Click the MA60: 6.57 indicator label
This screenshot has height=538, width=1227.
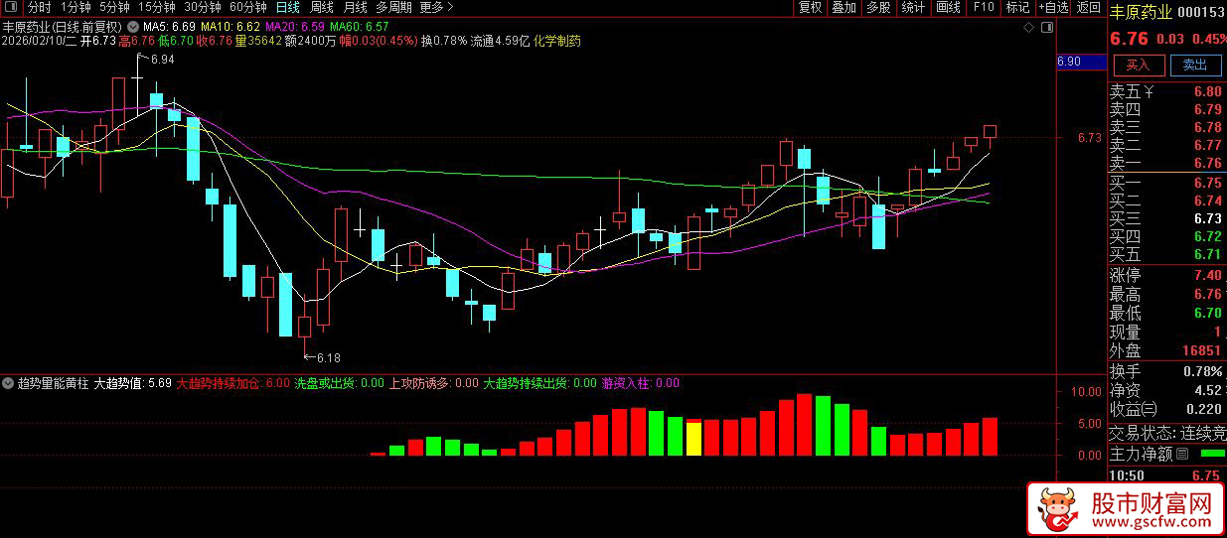click(361, 25)
